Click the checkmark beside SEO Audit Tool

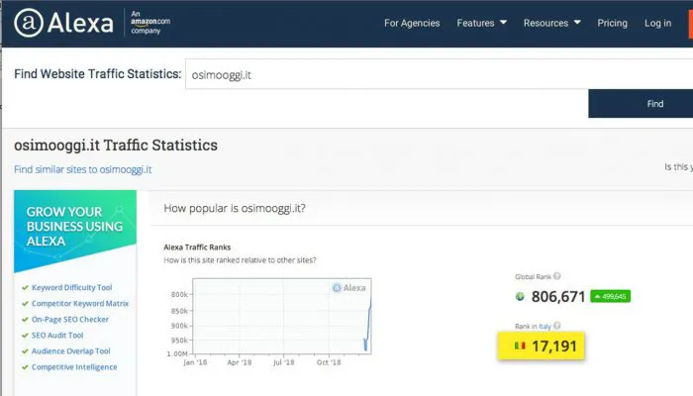point(25,335)
